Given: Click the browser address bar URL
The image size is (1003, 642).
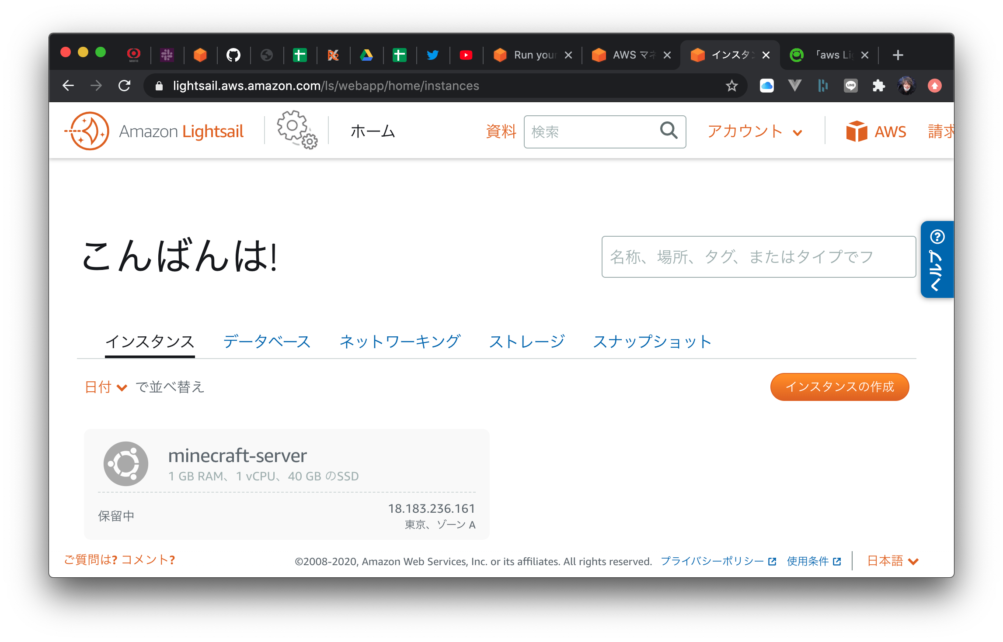Looking at the screenshot, I should pyautogui.click(x=326, y=86).
